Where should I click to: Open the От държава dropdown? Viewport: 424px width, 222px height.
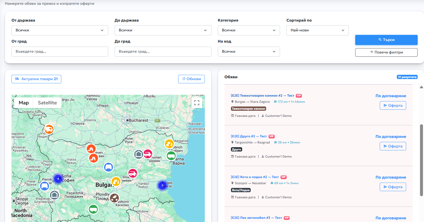(x=60, y=30)
